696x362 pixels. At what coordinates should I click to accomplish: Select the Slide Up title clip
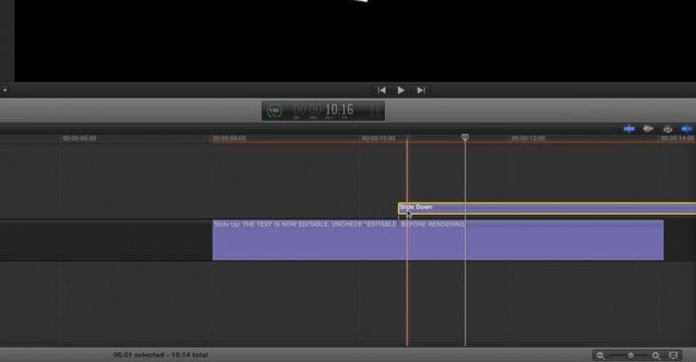(x=438, y=240)
